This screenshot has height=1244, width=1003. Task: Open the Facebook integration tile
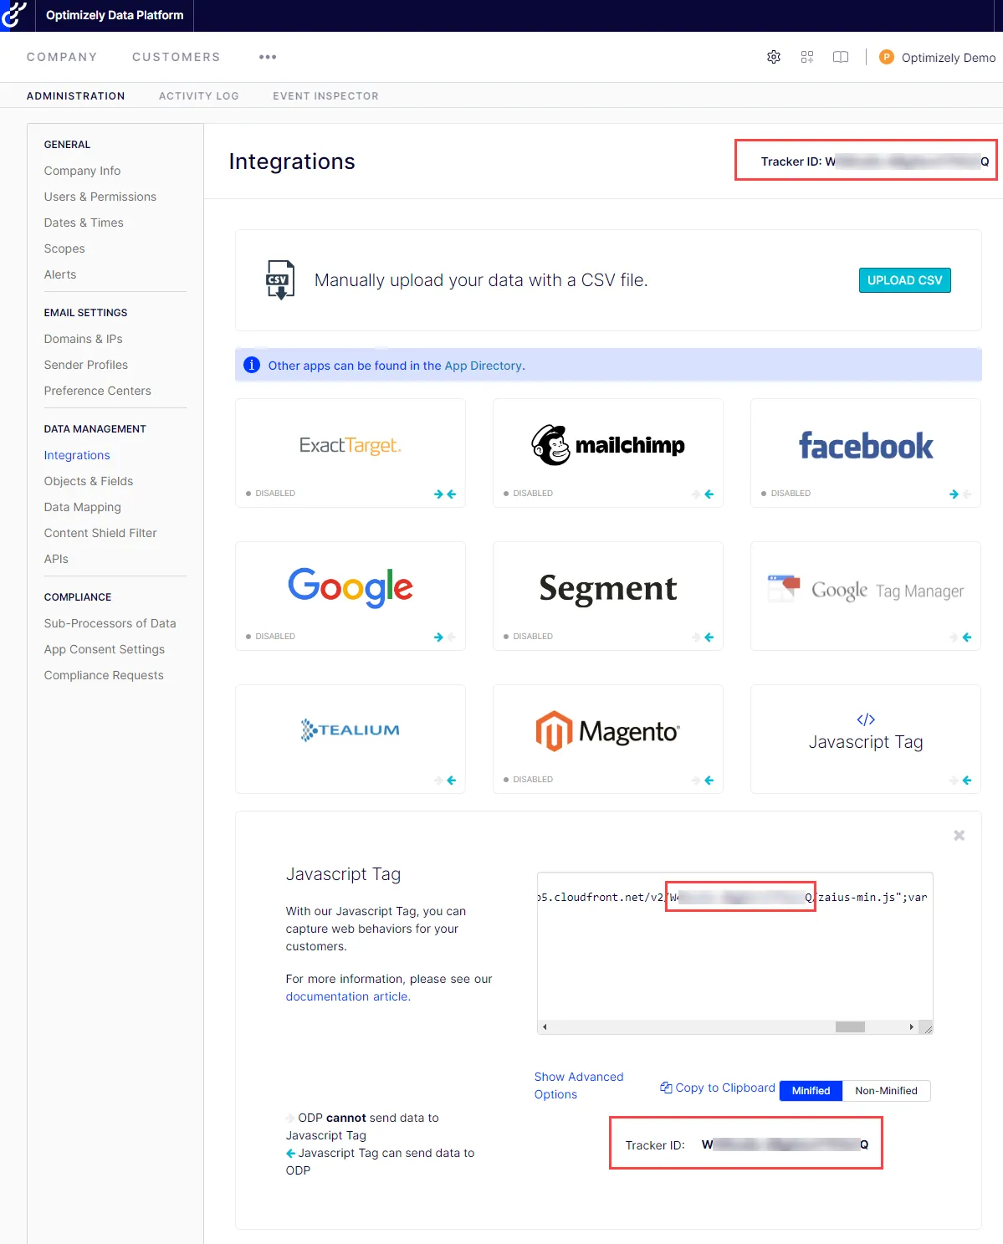click(866, 453)
